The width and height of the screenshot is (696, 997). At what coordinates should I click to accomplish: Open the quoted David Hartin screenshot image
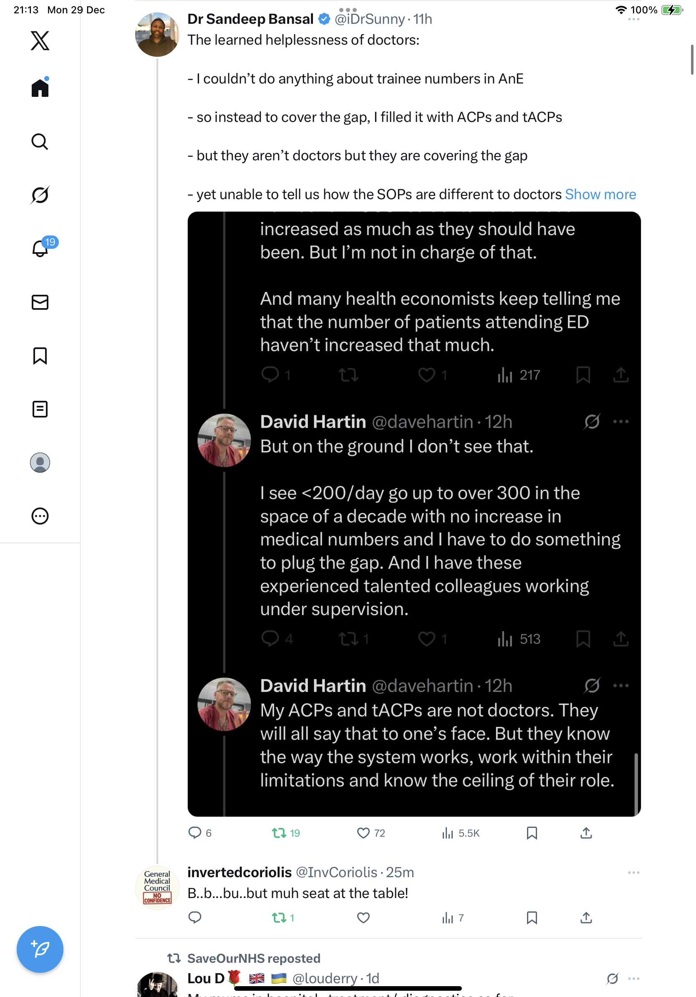click(x=414, y=514)
